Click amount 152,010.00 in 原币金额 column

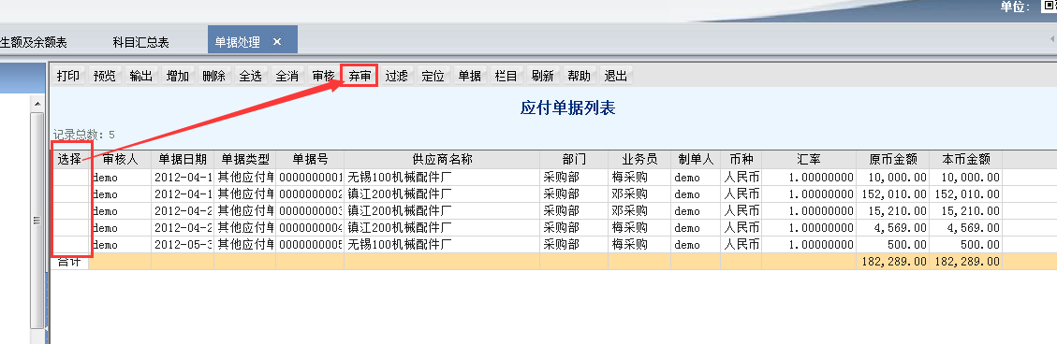tap(893, 194)
